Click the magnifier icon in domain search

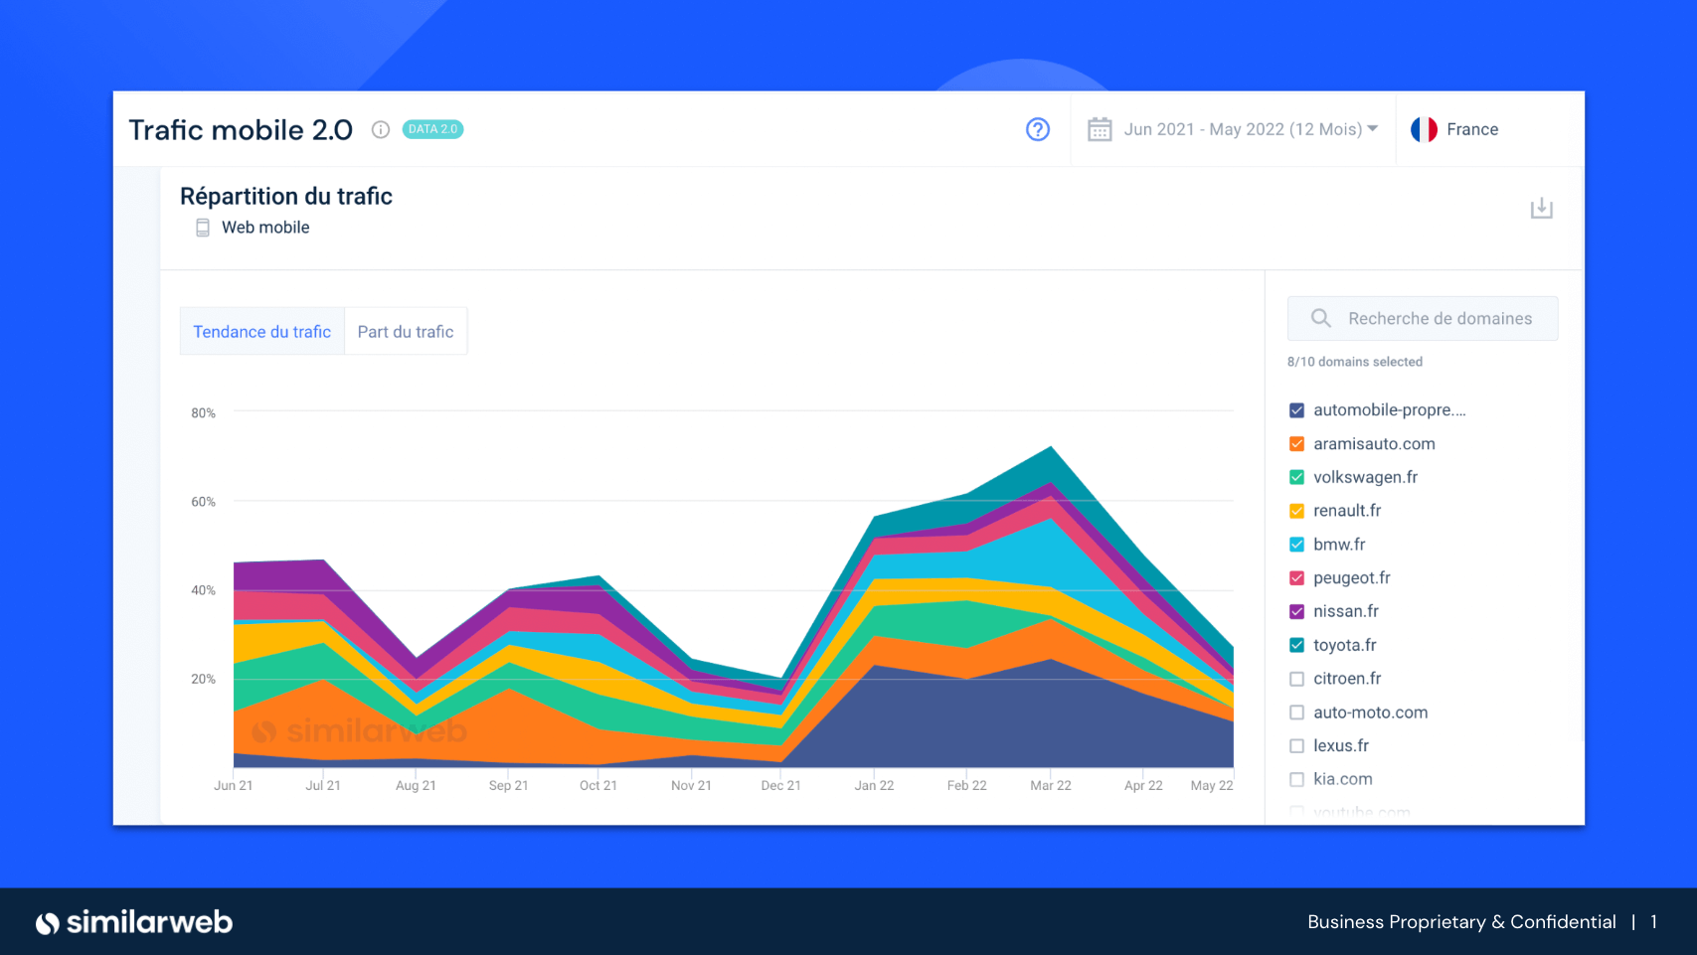[x=1320, y=318]
